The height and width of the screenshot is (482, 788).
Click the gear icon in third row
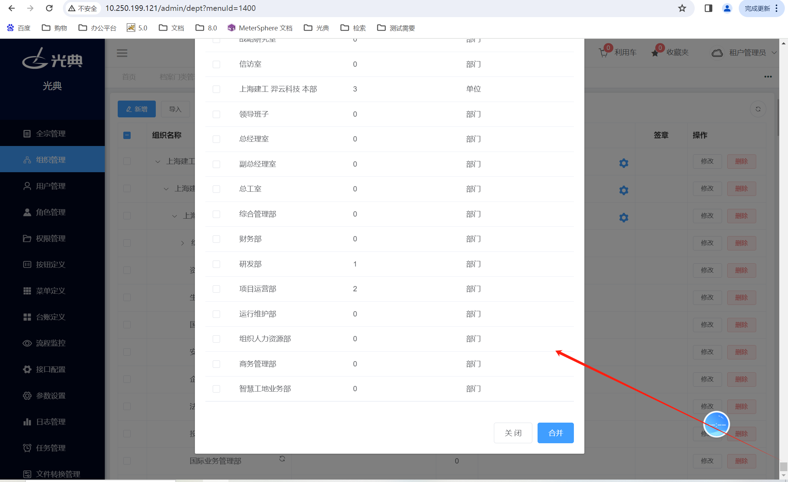[x=624, y=218]
